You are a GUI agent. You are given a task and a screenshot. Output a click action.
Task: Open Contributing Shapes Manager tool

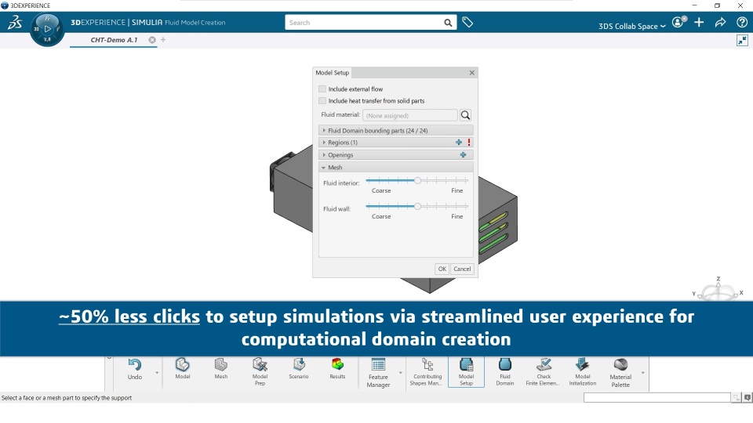pyautogui.click(x=427, y=371)
